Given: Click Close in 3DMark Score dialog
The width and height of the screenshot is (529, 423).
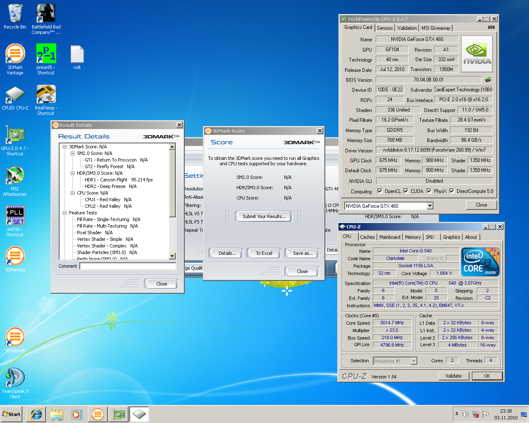Looking at the screenshot, I should coord(302,271).
